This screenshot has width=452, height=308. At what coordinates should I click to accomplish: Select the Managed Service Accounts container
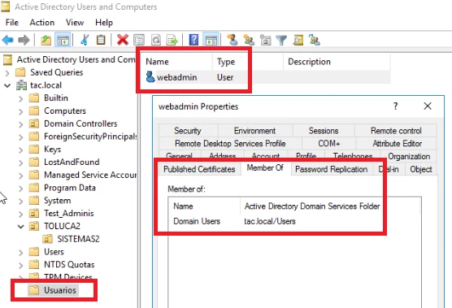90,175
